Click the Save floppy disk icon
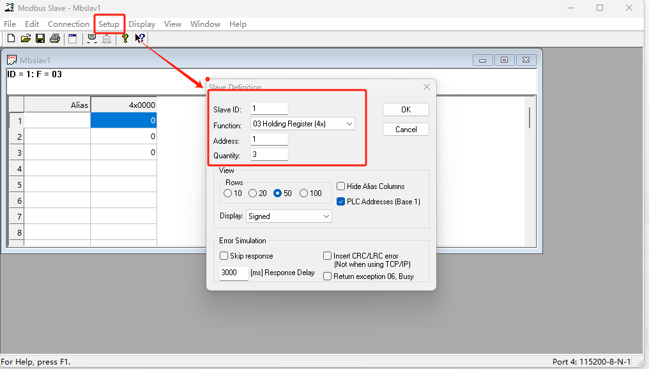 (40, 38)
